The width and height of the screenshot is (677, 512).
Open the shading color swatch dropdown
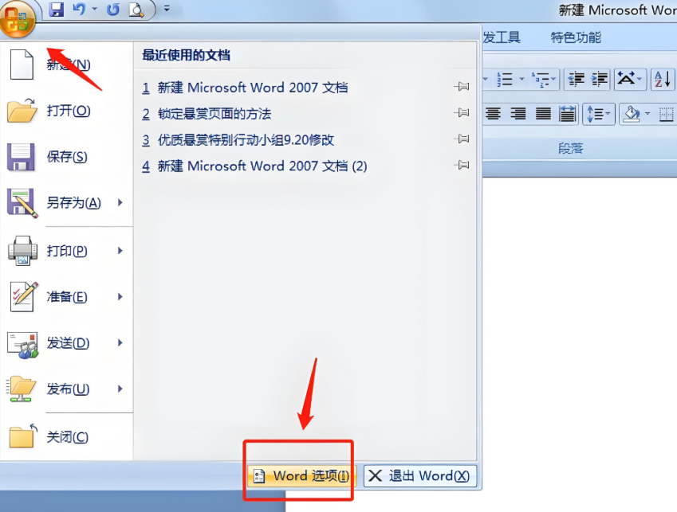(x=647, y=113)
